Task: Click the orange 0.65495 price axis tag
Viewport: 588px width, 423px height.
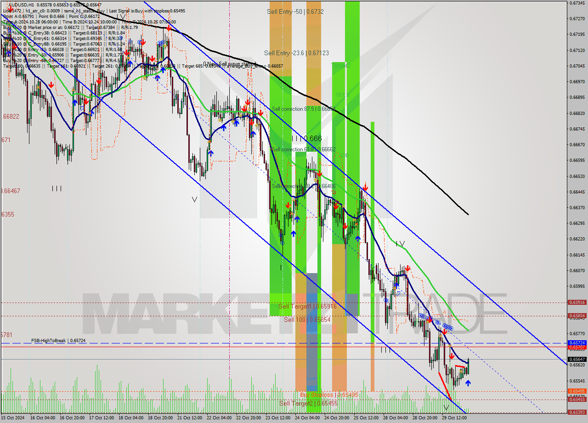Action: point(577,391)
